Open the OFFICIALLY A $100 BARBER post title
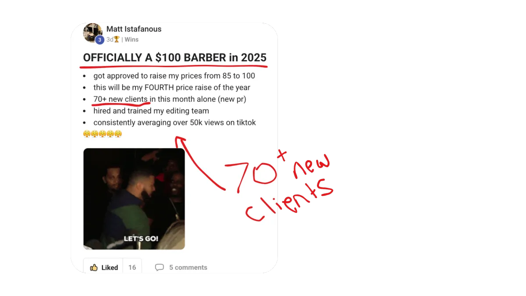The width and height of the screenshot is (526, 296). coord(175,58)
